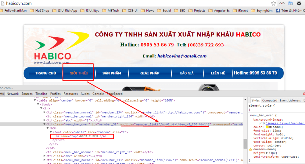
Task: Switch to the PageSpeed tab
Action: [x=115, y=94]
